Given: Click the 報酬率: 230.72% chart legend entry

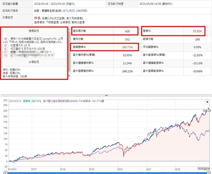Looking at the screenshot, I should 32,101.
